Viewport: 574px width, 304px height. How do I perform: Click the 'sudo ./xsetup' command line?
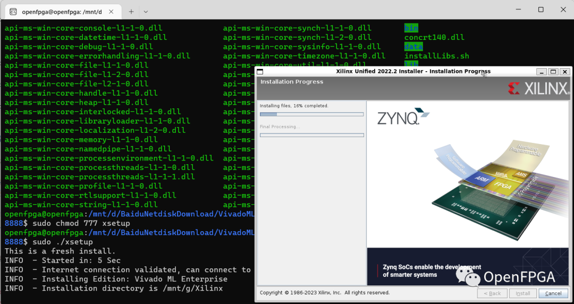[63, 242]
